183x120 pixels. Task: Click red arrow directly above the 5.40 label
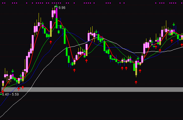[x=3, y=91]
